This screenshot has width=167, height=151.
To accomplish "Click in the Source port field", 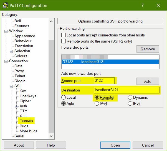I will [104, 81].
